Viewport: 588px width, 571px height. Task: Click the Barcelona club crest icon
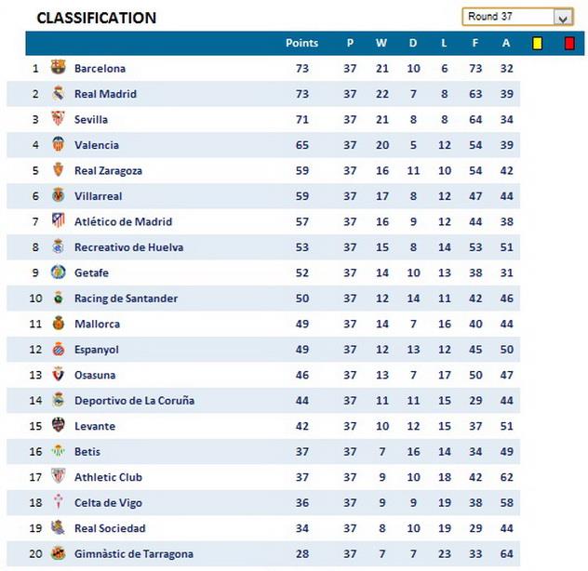58,68
